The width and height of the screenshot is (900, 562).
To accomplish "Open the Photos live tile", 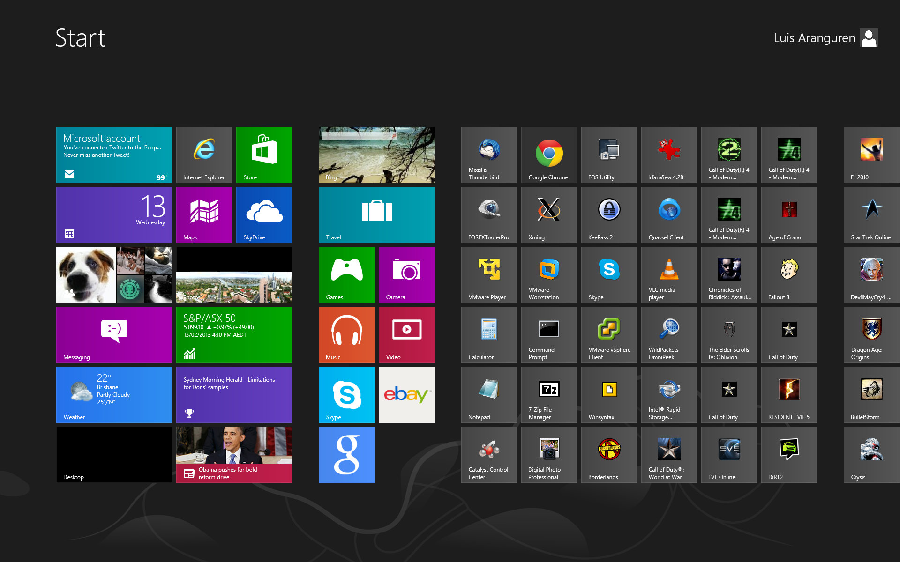I will [234, 274].
